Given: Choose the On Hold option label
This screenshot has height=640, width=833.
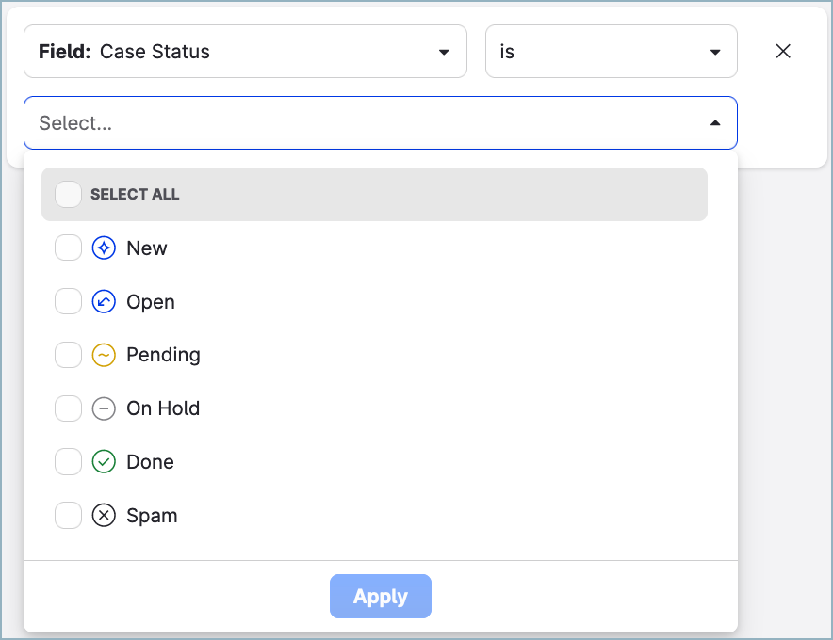Looking at the screenshot, I should click(163, 409).
